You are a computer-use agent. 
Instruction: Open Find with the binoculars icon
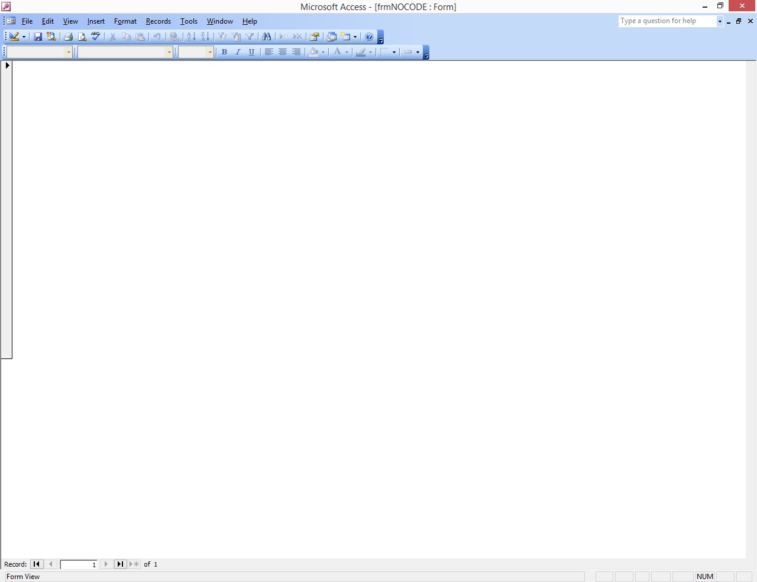coord(267,37)
